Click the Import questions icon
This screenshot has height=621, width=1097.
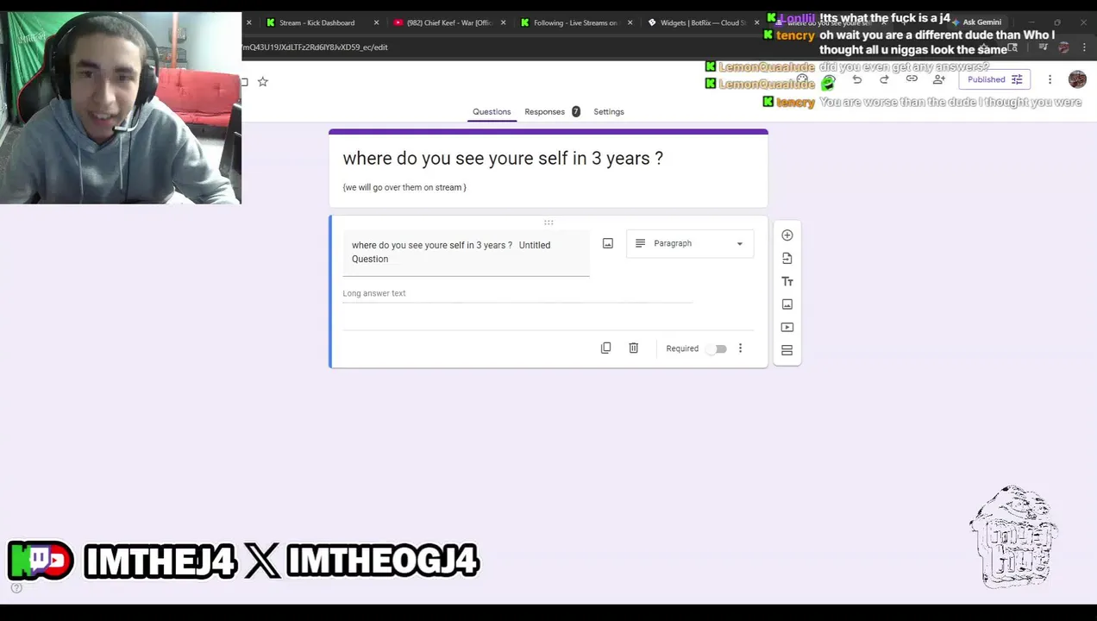(787, 258)
